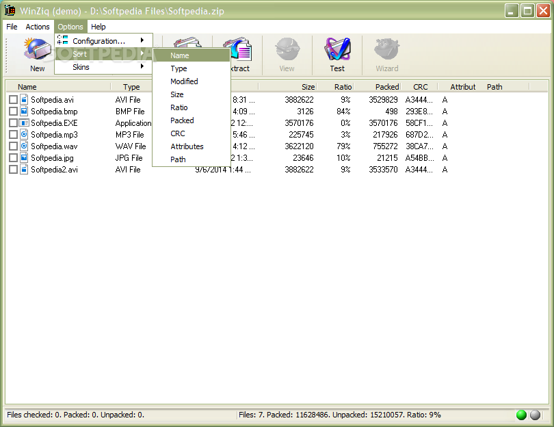Maximize the WinZiq window

527,10
